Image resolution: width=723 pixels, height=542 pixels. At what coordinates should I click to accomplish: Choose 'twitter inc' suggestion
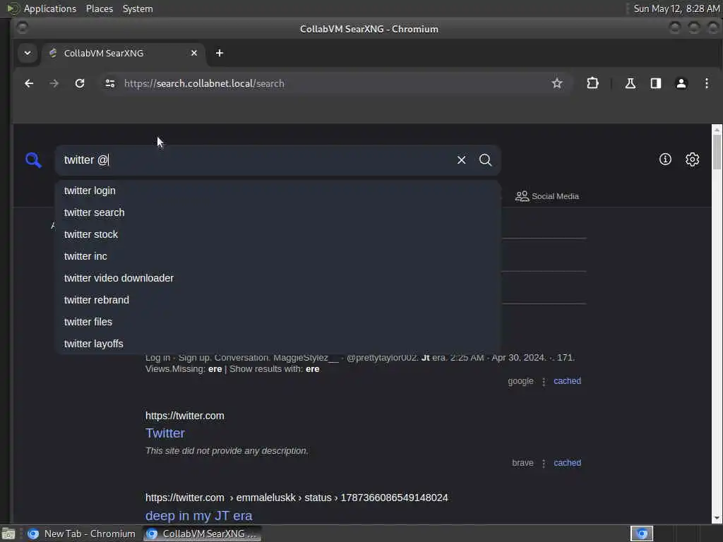click(x=277, y=256)
